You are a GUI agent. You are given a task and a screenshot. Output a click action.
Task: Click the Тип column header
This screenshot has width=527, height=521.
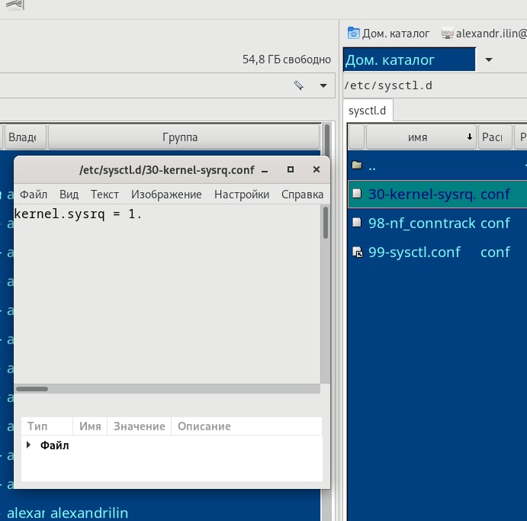47,426
